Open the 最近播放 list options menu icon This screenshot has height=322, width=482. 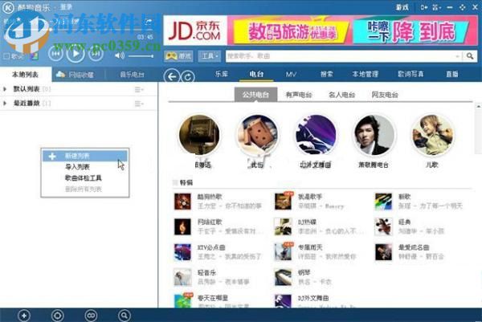pyautogui.click(x=139, y=104)
